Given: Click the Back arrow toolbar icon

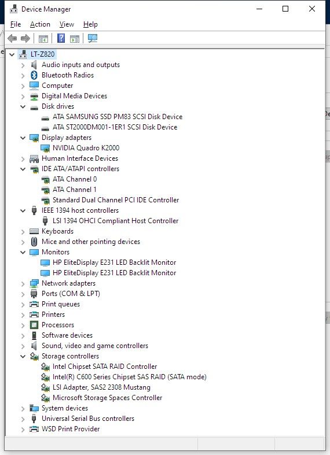Looking at the screenshot, I should pyautogui.click(x=12, y=38).
